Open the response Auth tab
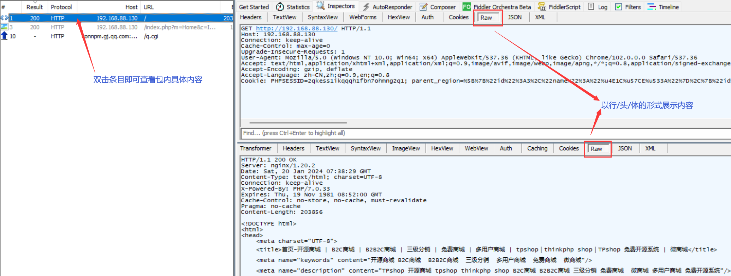Viewport: 731px width, 276px height. pos(506,148)
